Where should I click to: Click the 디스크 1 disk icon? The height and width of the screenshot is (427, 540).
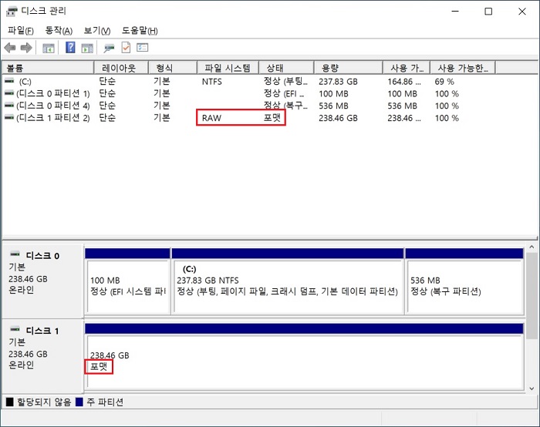tap(15, 329)
